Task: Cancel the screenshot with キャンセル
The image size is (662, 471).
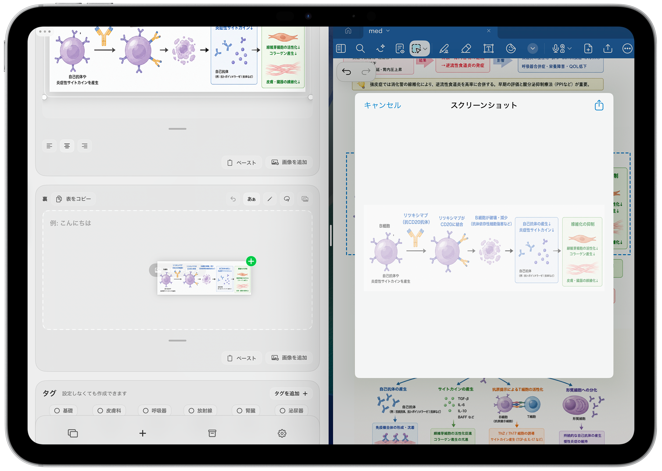Action: pos(382,105)
